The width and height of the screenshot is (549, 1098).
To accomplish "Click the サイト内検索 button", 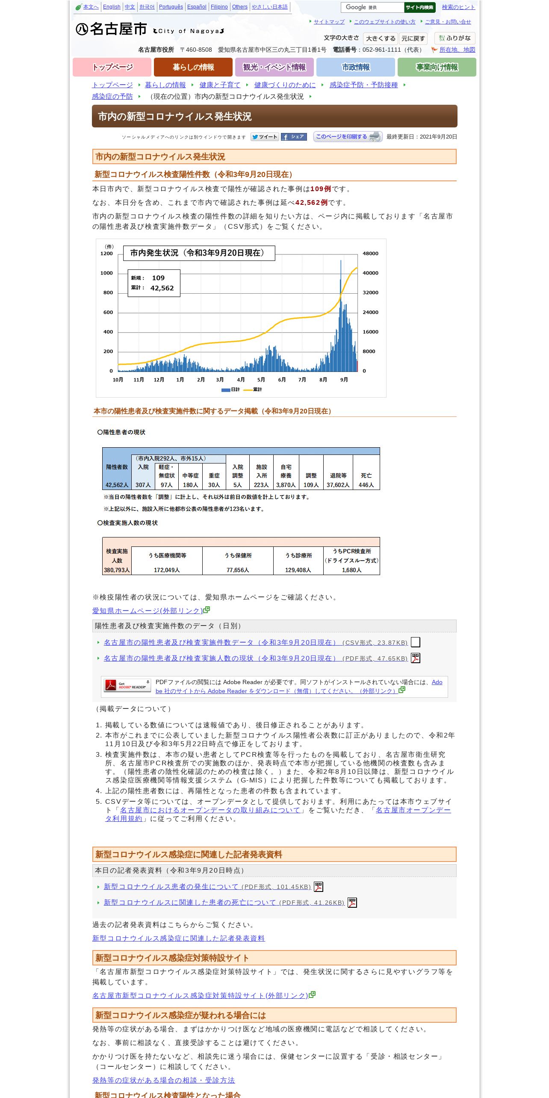I will coord(419,7).
